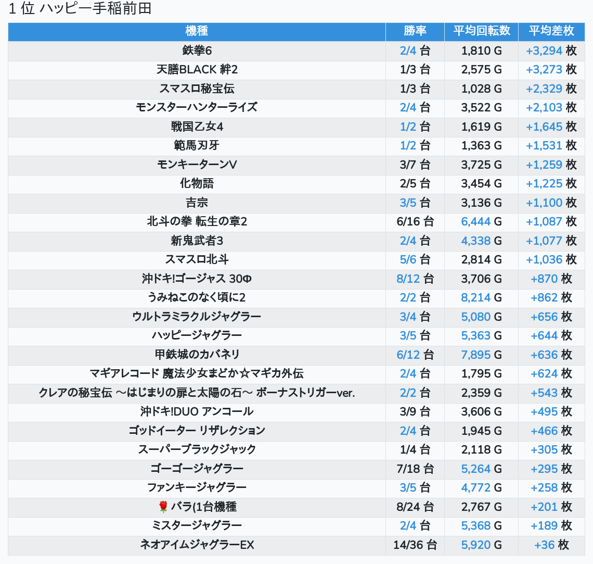Screen dimensions: 593x564
Task: Select the 甲鉄城のカバネリ machine name
Action: 197,355
